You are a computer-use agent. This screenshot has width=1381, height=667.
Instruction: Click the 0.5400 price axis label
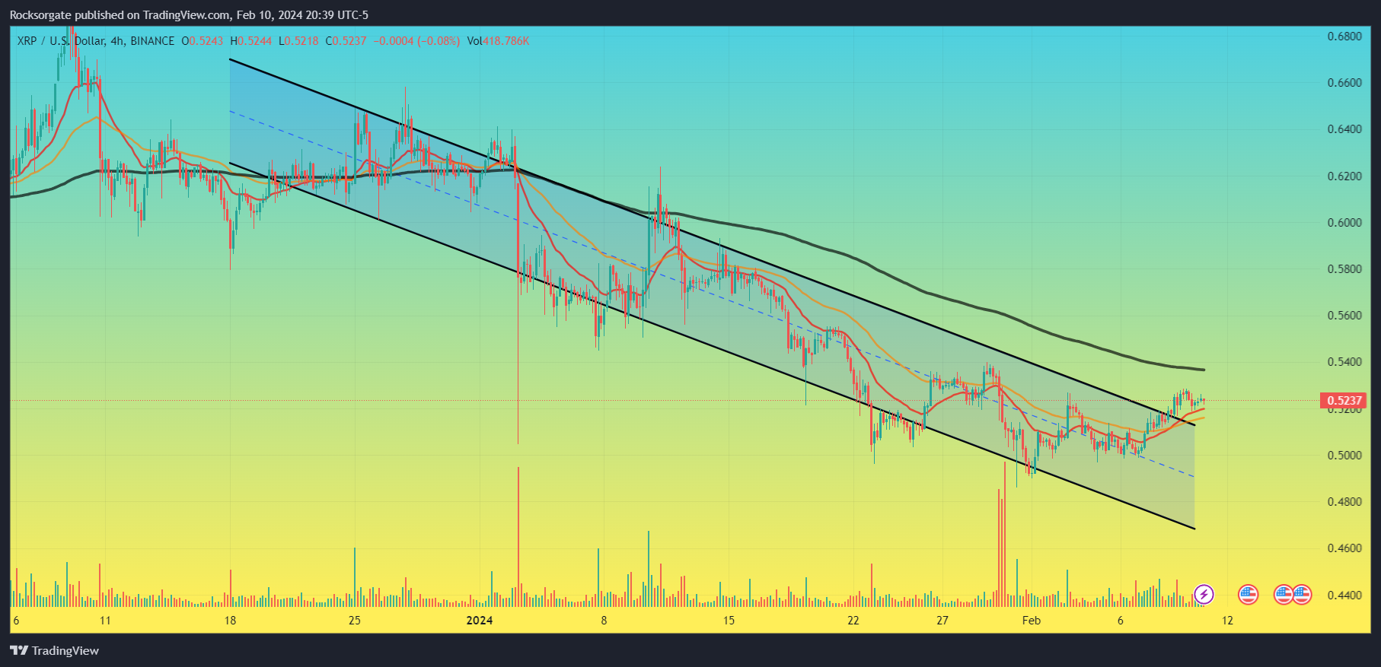(1344, 362)
